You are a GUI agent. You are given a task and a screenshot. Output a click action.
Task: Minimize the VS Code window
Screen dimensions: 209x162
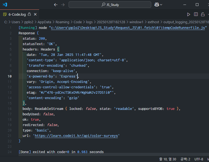coord(185,5)
